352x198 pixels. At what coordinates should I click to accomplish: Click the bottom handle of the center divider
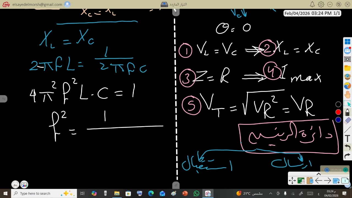point(176,185)
